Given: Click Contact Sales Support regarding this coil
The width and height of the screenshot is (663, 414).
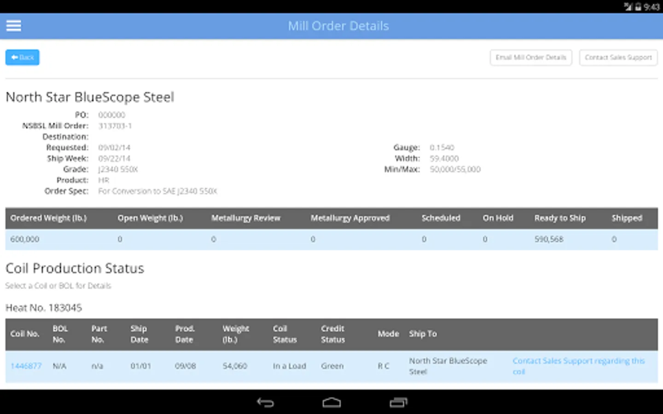Looking at the screenshot, I should pyautogui.click(x=579, y=366).
